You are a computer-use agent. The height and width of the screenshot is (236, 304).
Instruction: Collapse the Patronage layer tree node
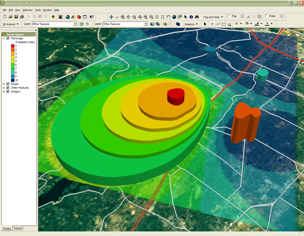(4, 38)
